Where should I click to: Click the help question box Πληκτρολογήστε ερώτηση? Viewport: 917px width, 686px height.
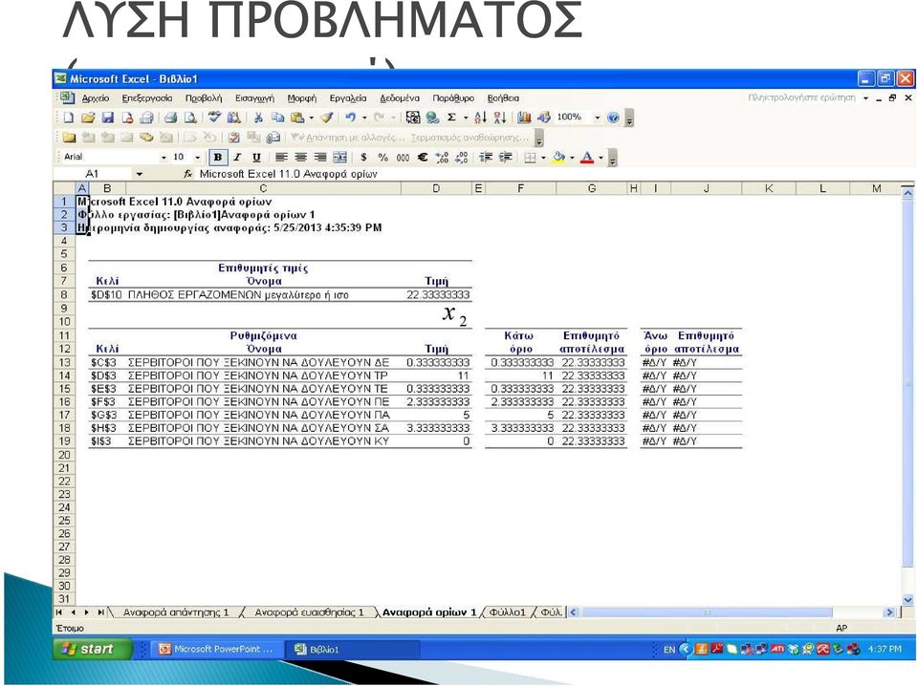[801, 97]
